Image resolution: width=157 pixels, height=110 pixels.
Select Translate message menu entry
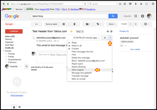click(x=90, y=76)
